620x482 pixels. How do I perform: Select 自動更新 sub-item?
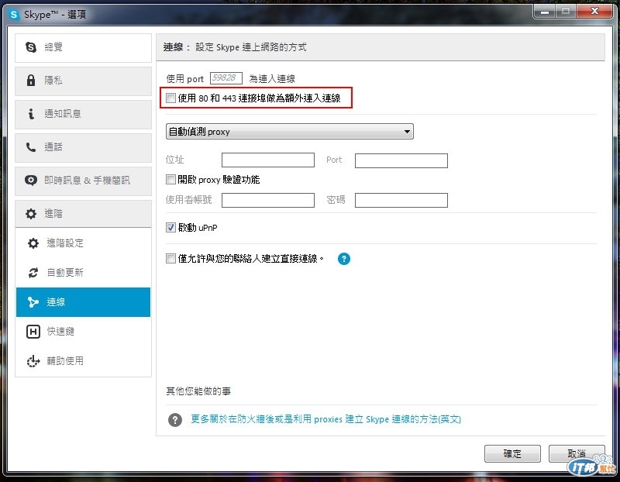[83, 273]
